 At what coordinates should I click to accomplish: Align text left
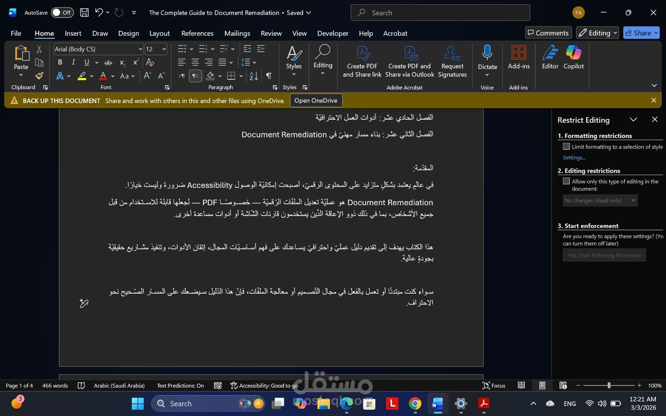[181, 62]
